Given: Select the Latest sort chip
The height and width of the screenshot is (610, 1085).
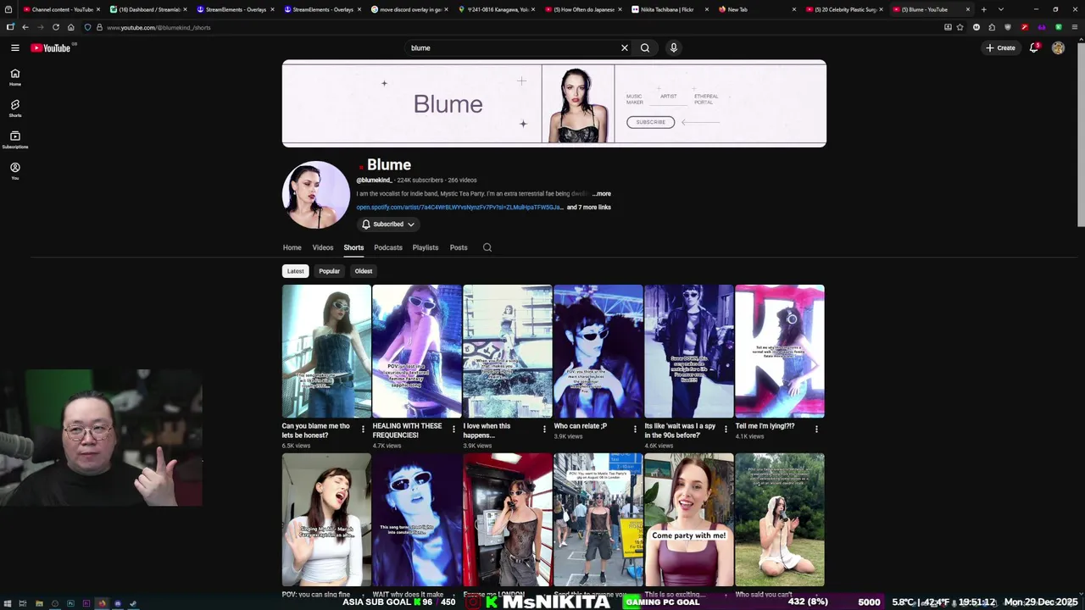Looking at the screenshot, I should tap(295, 271).
